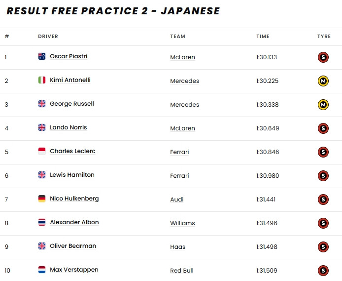Click Oscar Piastri's soft tyre icon
This screenshot has height=281, width=342.
pyautogui.click(x=323, y=57)
